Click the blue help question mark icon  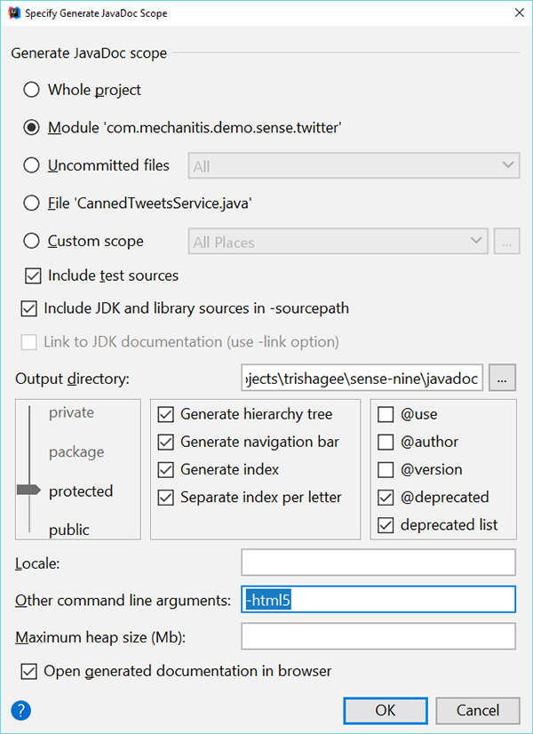coord(21,710)
